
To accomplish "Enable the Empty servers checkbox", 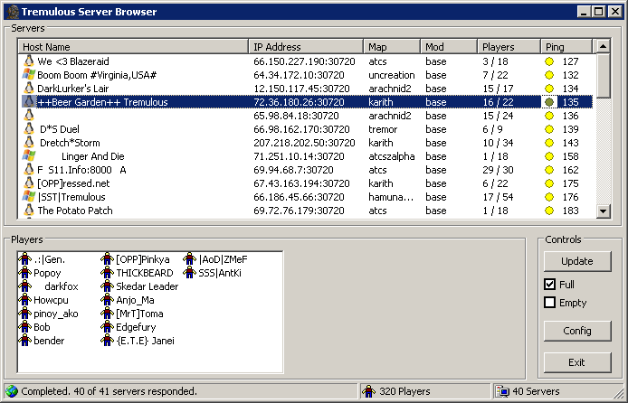I will click(549, 302).
